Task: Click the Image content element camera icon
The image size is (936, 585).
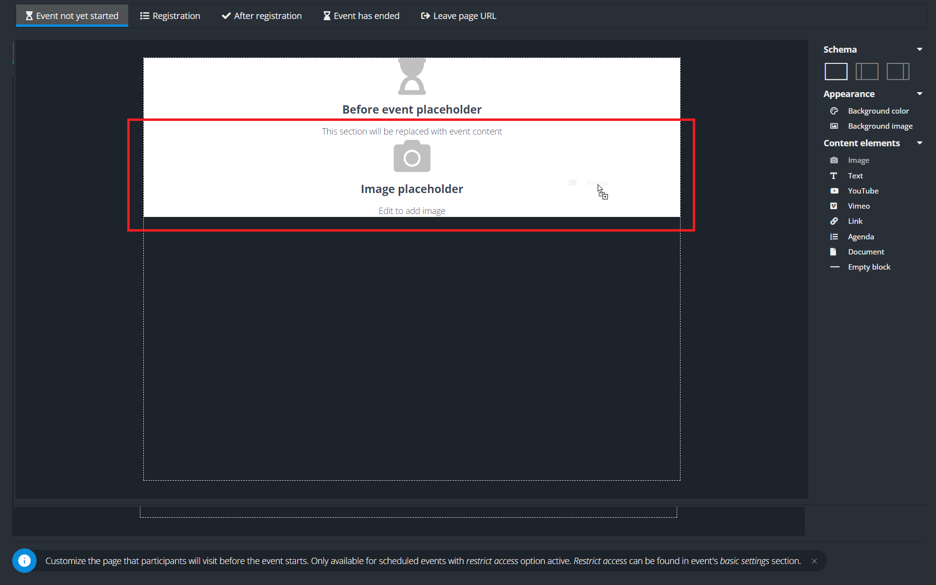Action: pyautogui.click(x=834, y=160)
